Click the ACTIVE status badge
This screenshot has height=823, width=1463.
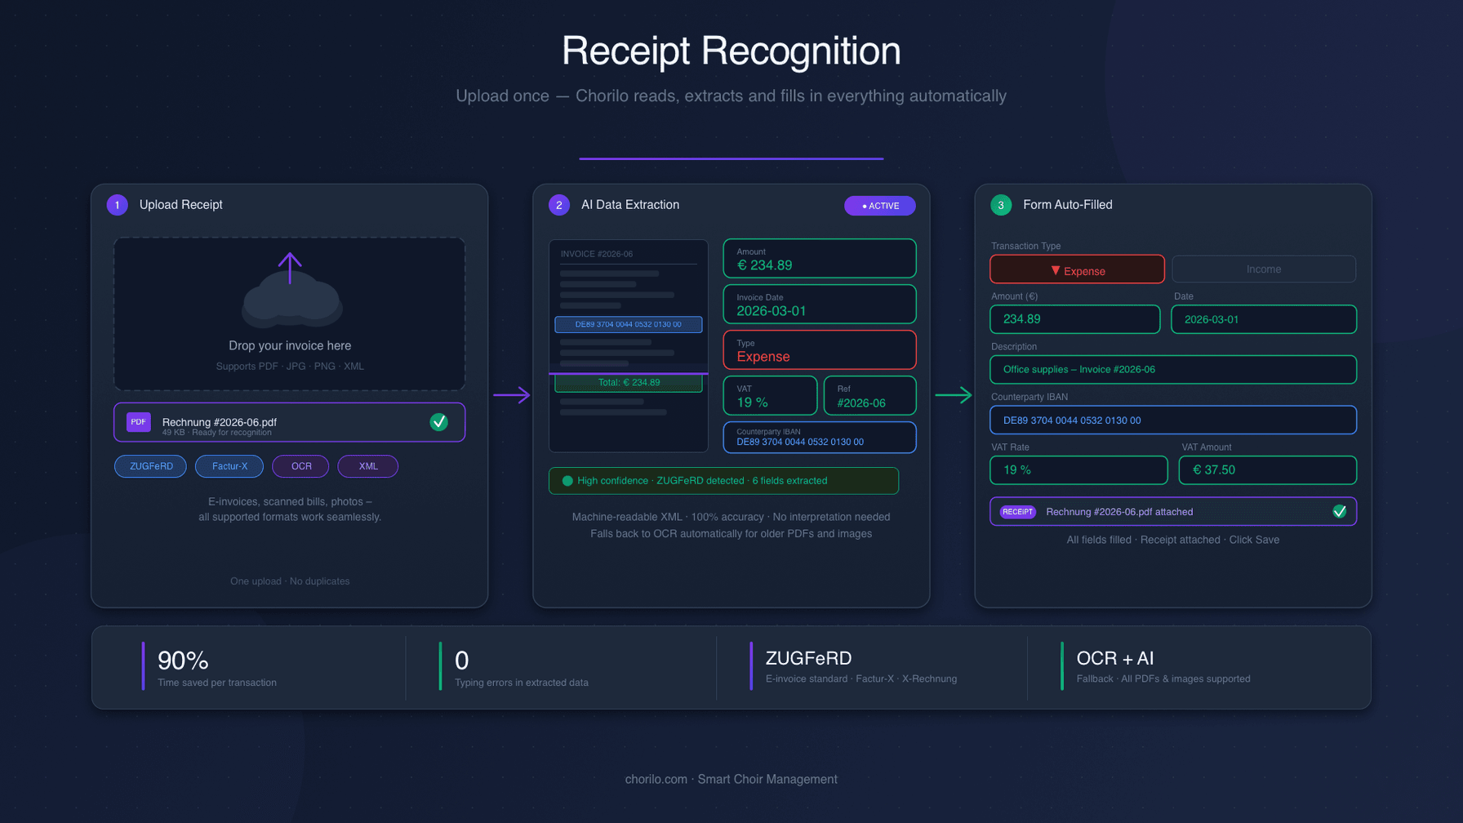tap(879, 206)
